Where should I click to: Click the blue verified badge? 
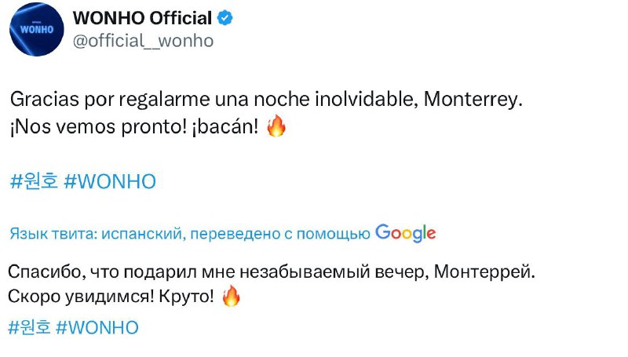(225, 18)
